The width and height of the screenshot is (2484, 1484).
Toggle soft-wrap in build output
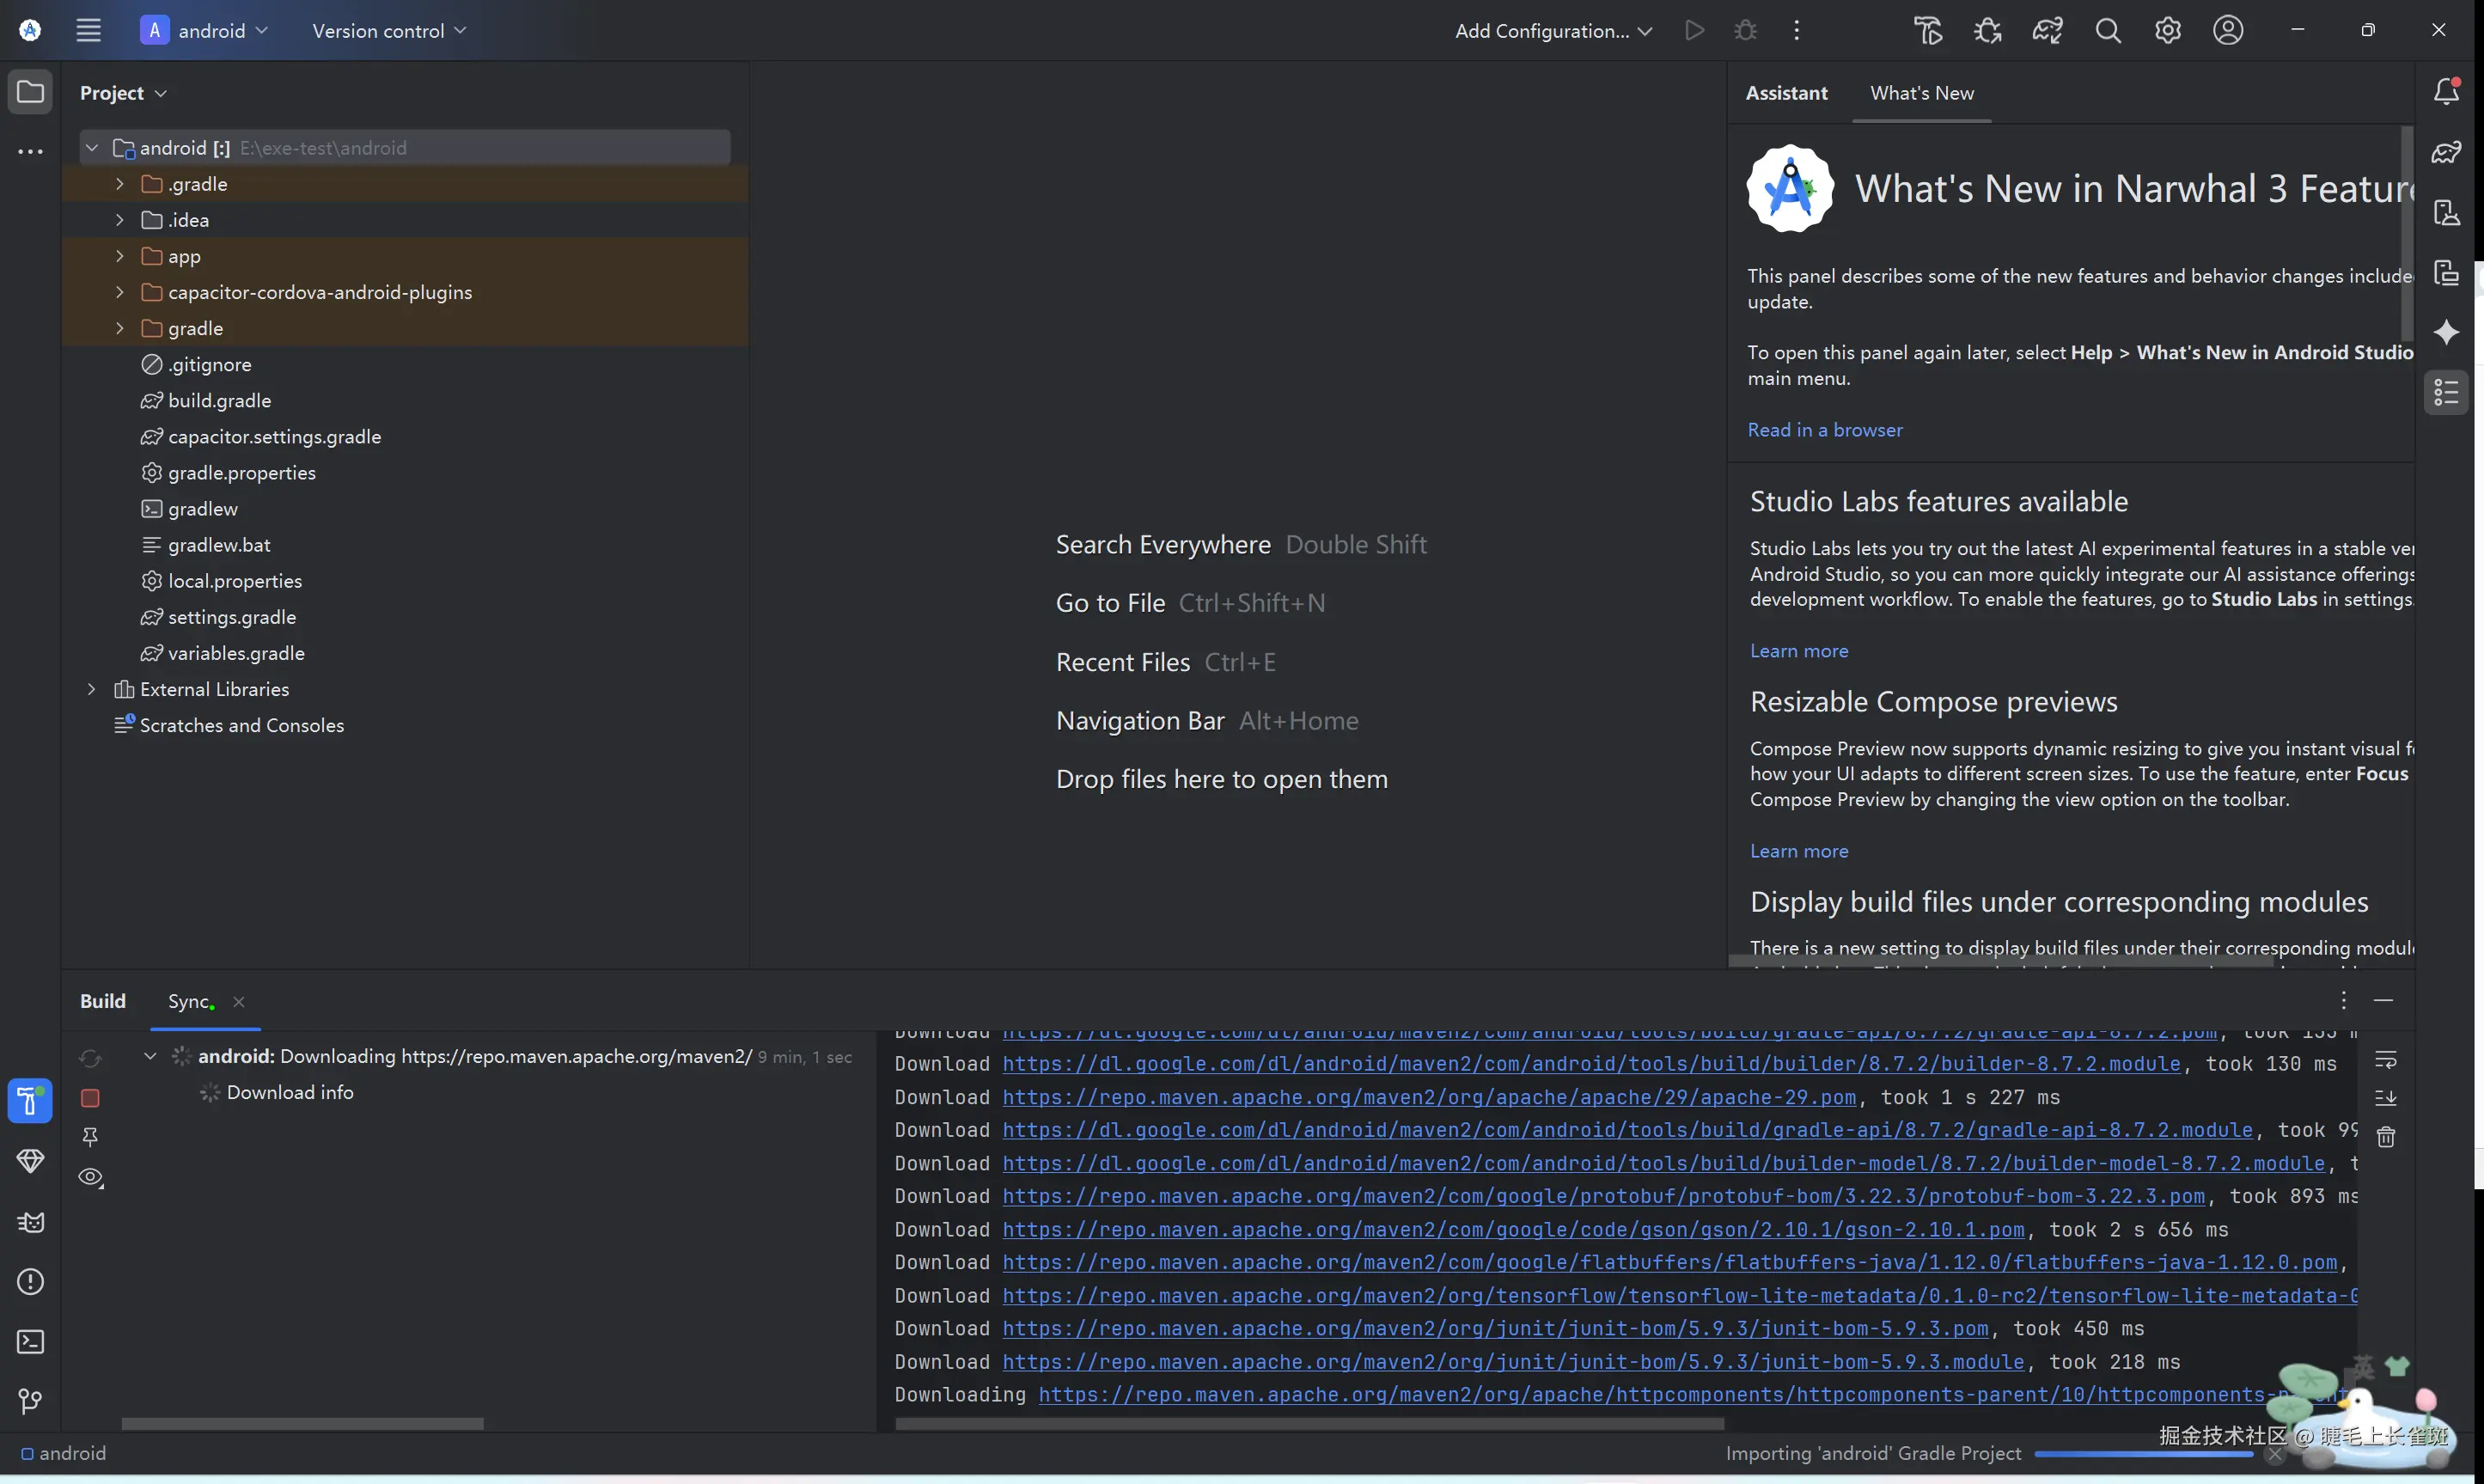click(x=2385, y=1060)
